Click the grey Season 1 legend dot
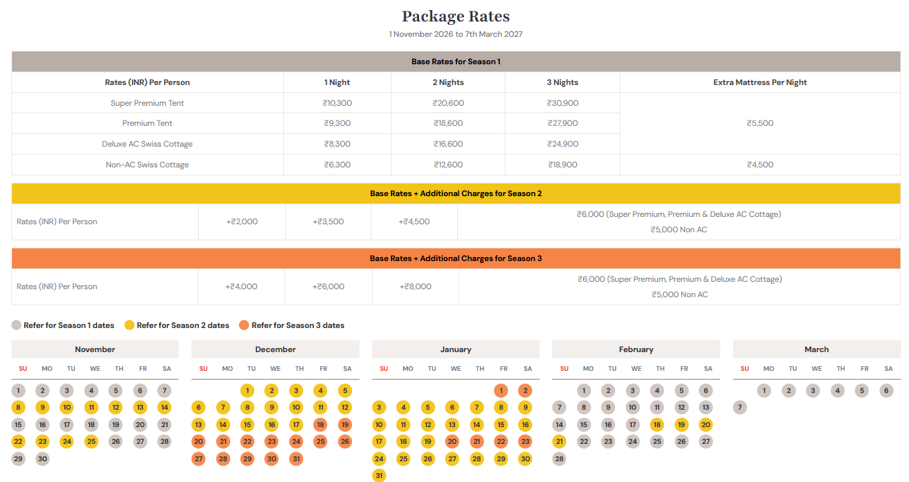 click(x=17, y=325)
